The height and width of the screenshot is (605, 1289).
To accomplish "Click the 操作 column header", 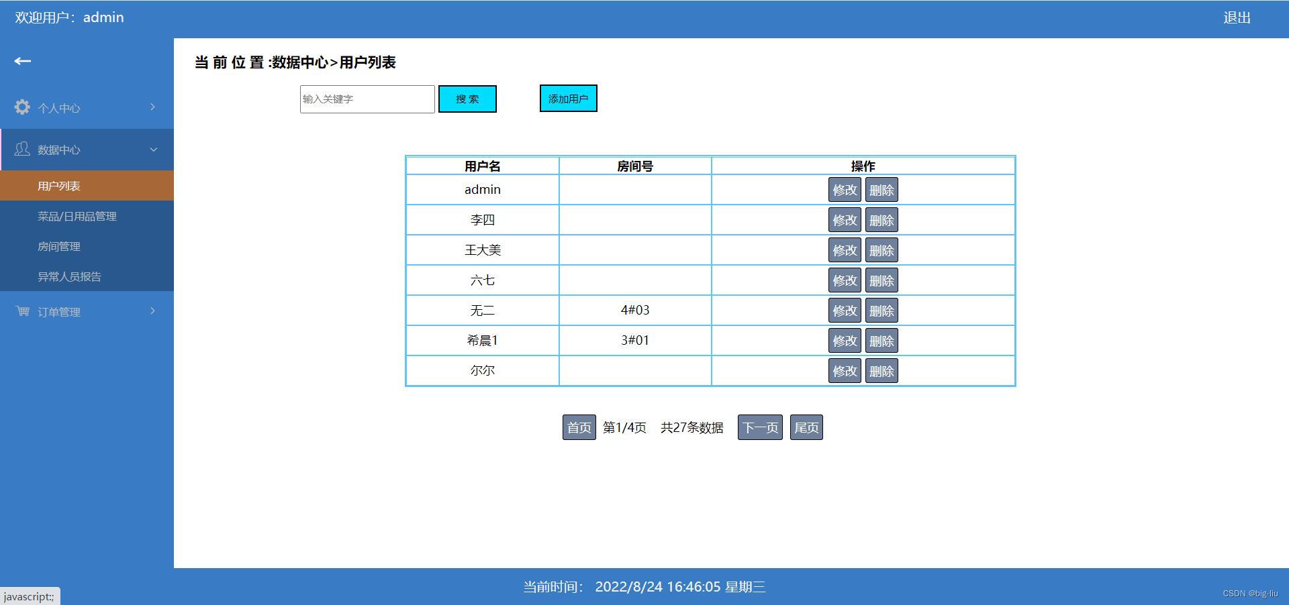I will click(863, 166).
